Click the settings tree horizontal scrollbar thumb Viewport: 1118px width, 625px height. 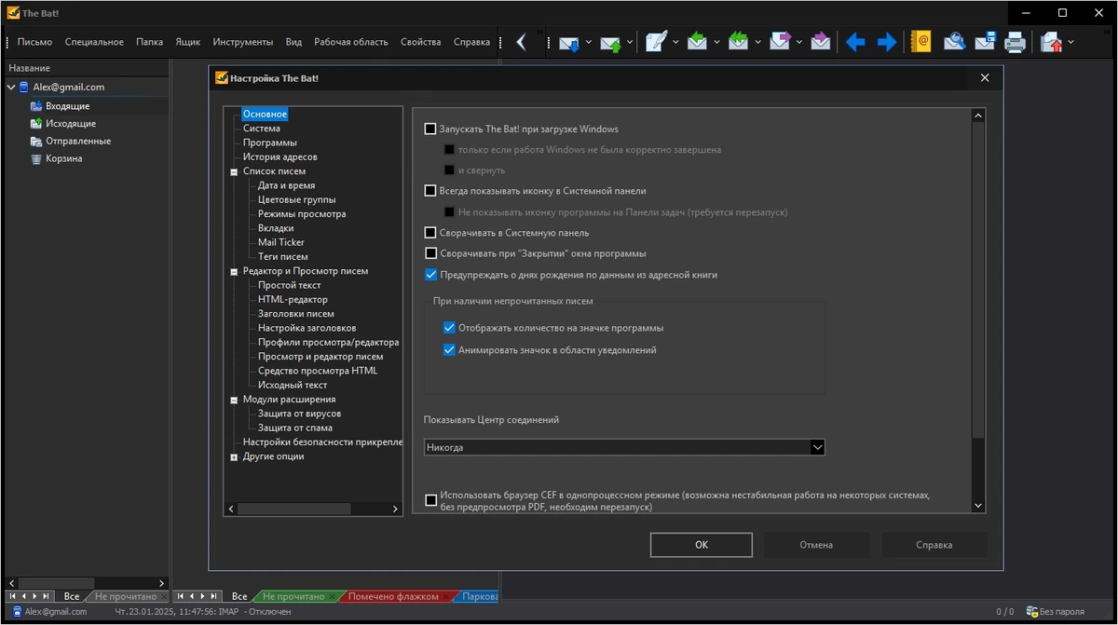point(294,510)
